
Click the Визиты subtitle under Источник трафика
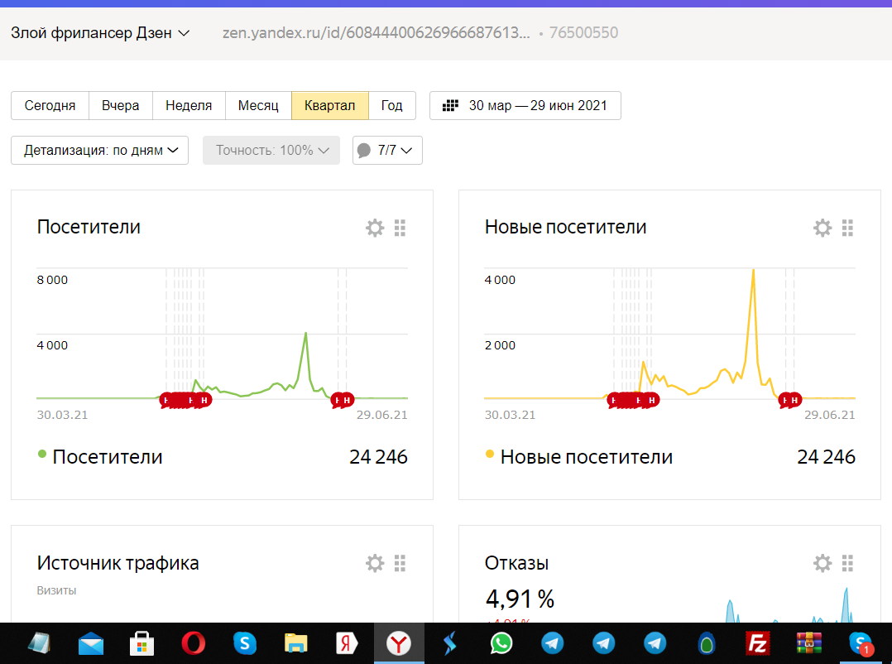click(x=56, y=590)
